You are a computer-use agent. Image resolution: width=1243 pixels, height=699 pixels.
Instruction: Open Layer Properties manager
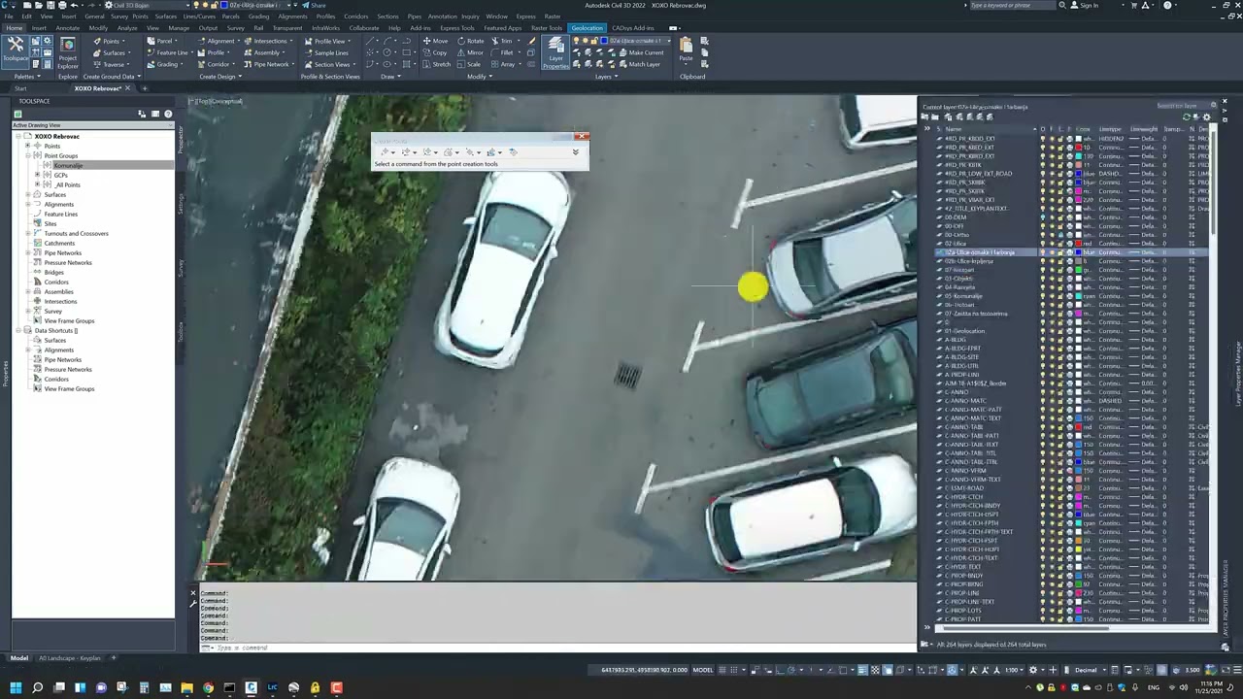[555, 54]
